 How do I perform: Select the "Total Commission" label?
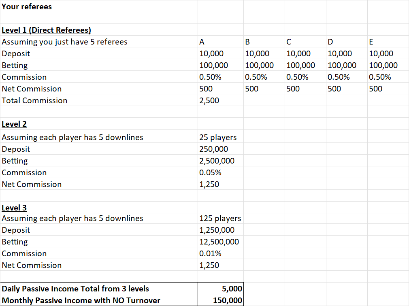coord(35,100)
